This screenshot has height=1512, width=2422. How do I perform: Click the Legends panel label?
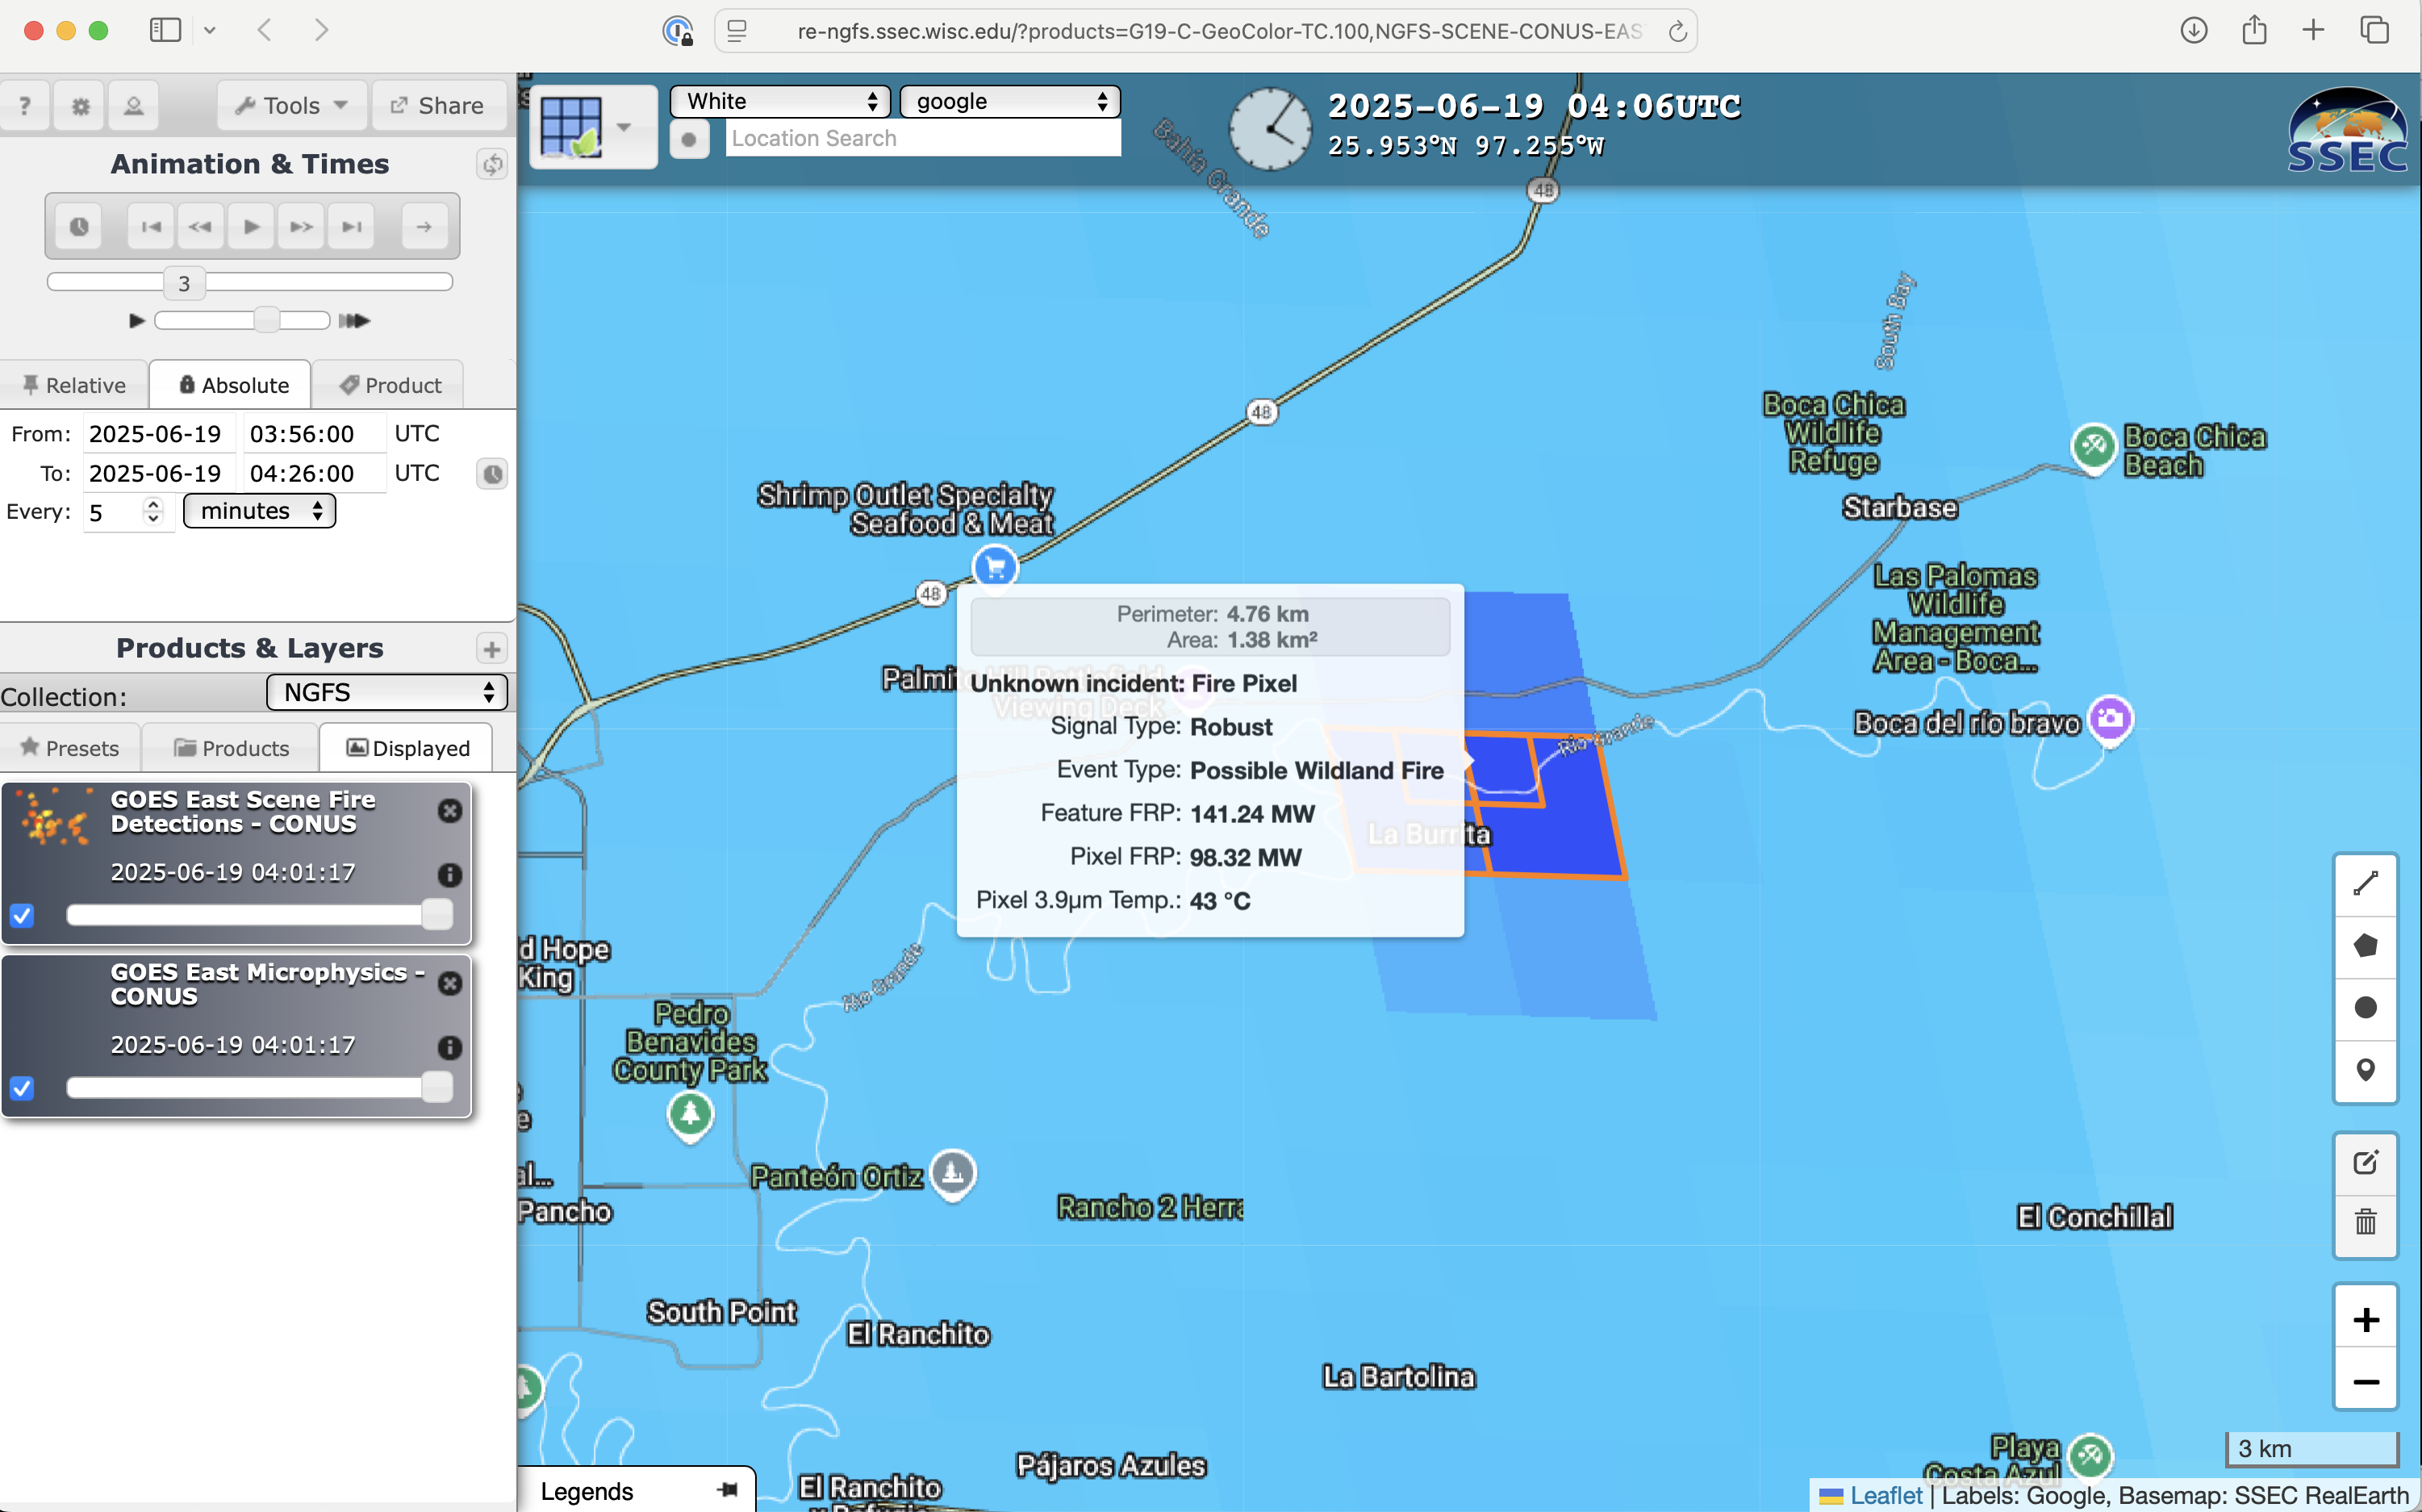tap(587, 1491)
